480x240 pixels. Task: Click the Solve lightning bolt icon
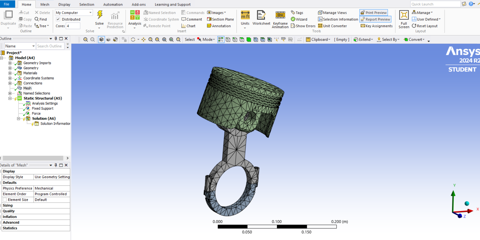point(100,15)
